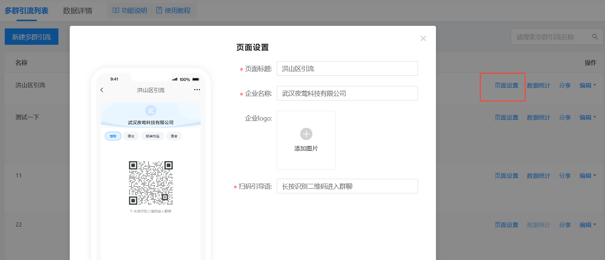Open 使用教程 document icon link
The image size is (605, 260).
173,11
